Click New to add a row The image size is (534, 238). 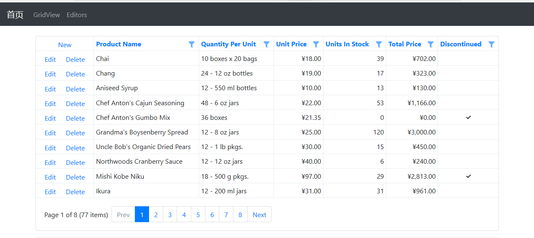(65, 45)
